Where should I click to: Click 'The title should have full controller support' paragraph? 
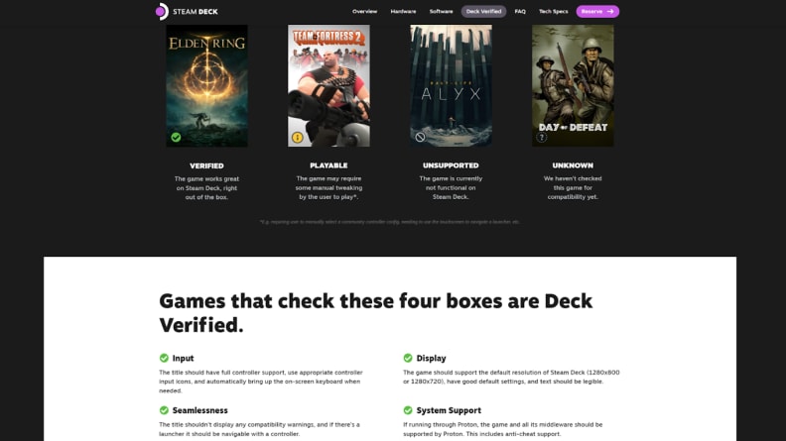pyautogui.click(x=261, y=382)
